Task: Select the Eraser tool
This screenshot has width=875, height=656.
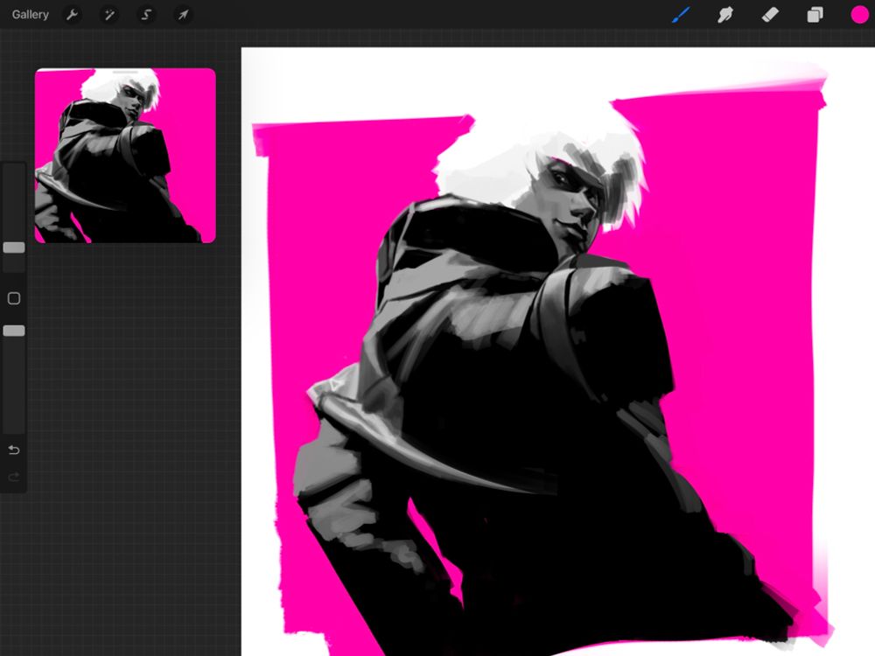Action: click(x=770, y=15)
